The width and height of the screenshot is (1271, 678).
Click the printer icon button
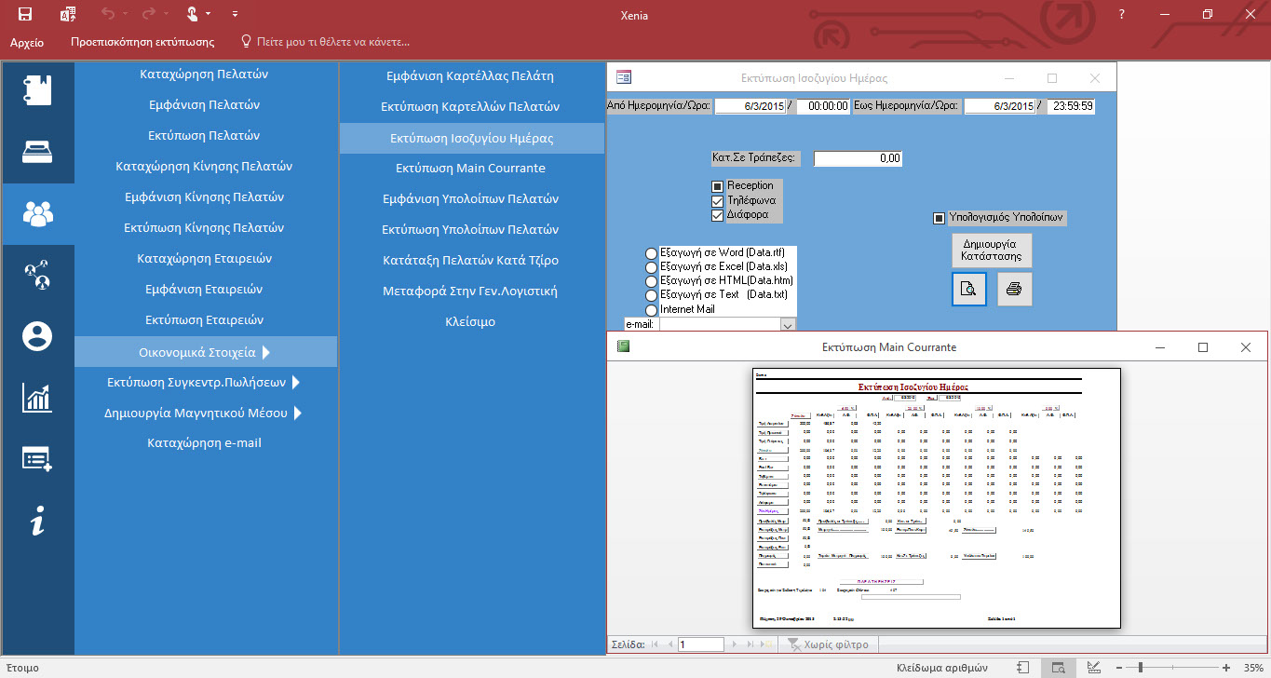[x=1014, y=289]
